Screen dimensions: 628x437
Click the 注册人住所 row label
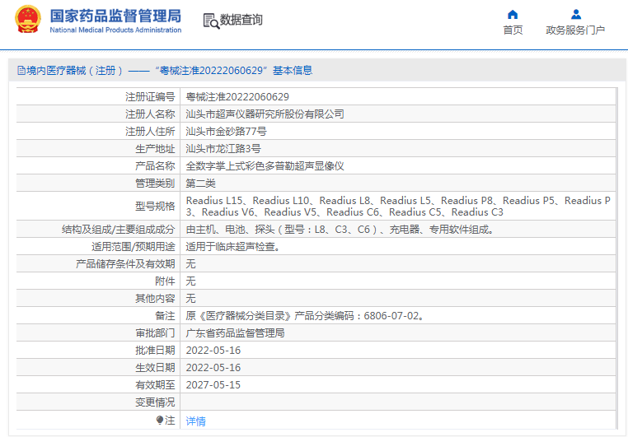click(x=150, y=132)
